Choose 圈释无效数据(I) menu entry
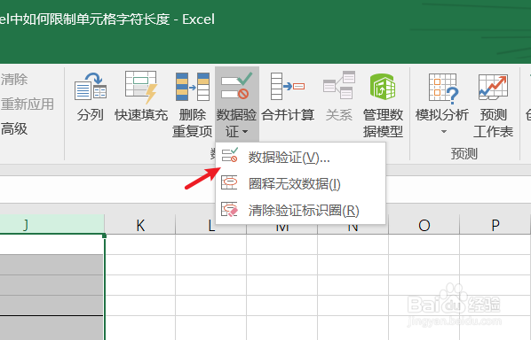531x340 pixels. click(301, 183)
